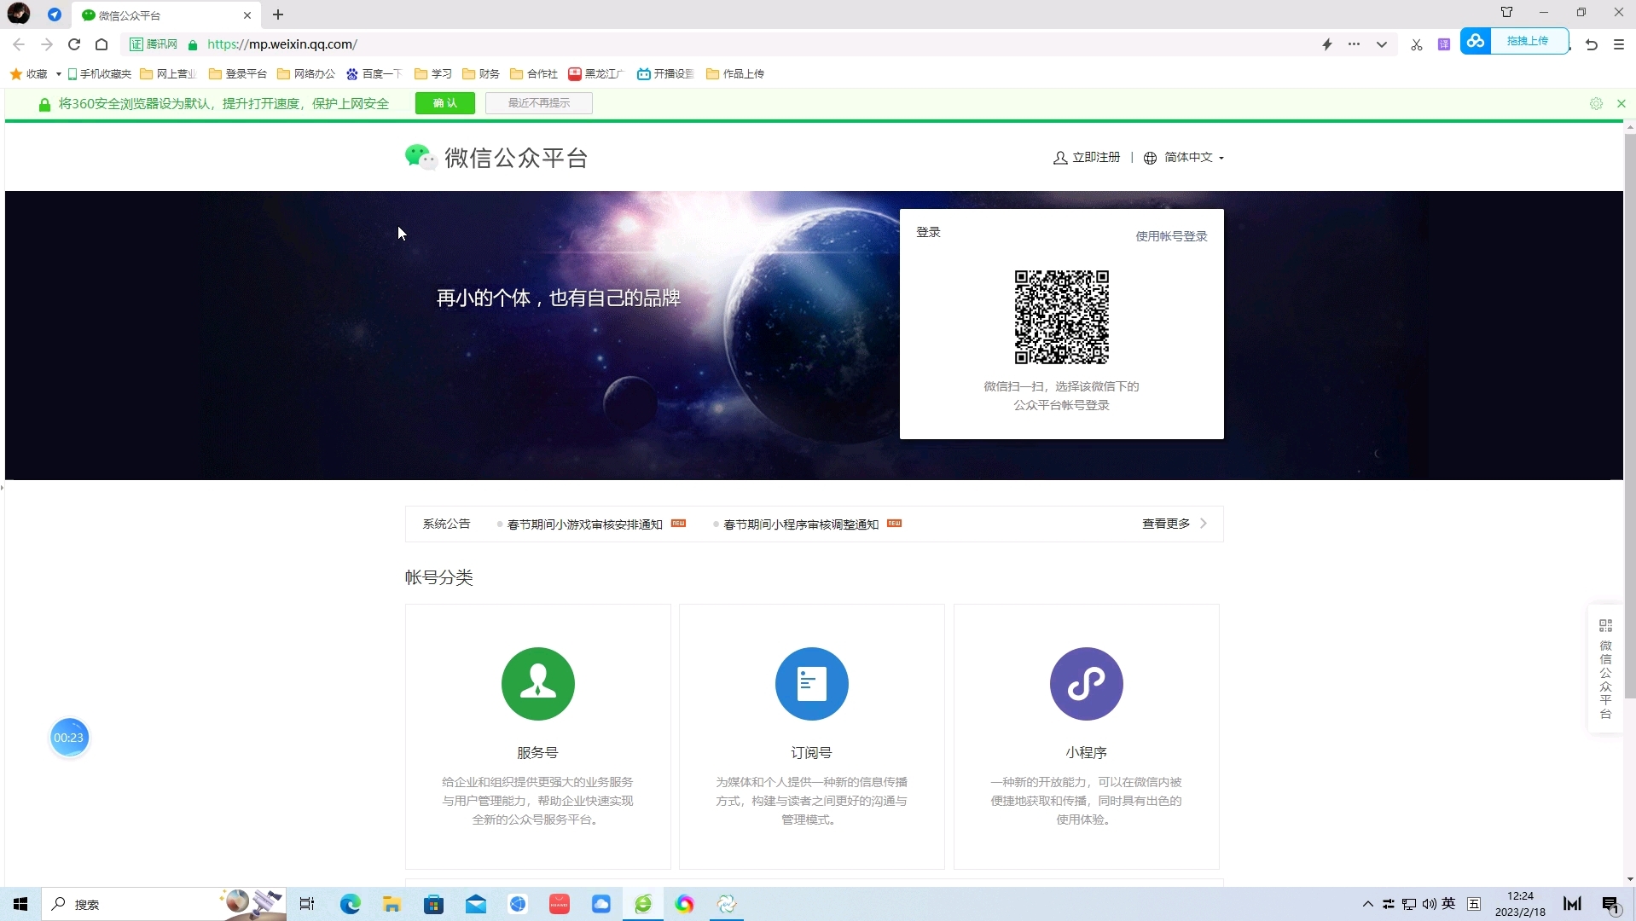
Task: Open the 学习 bookmark folder
Action: [433, 74]
